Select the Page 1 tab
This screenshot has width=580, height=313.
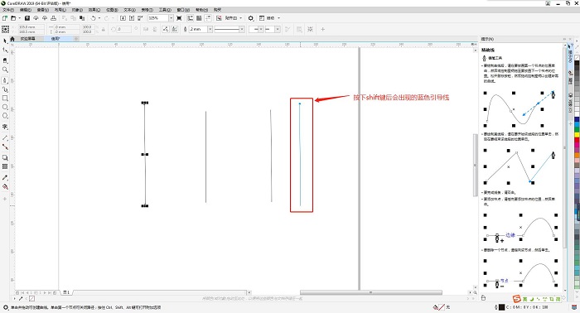tap(66, 292)
